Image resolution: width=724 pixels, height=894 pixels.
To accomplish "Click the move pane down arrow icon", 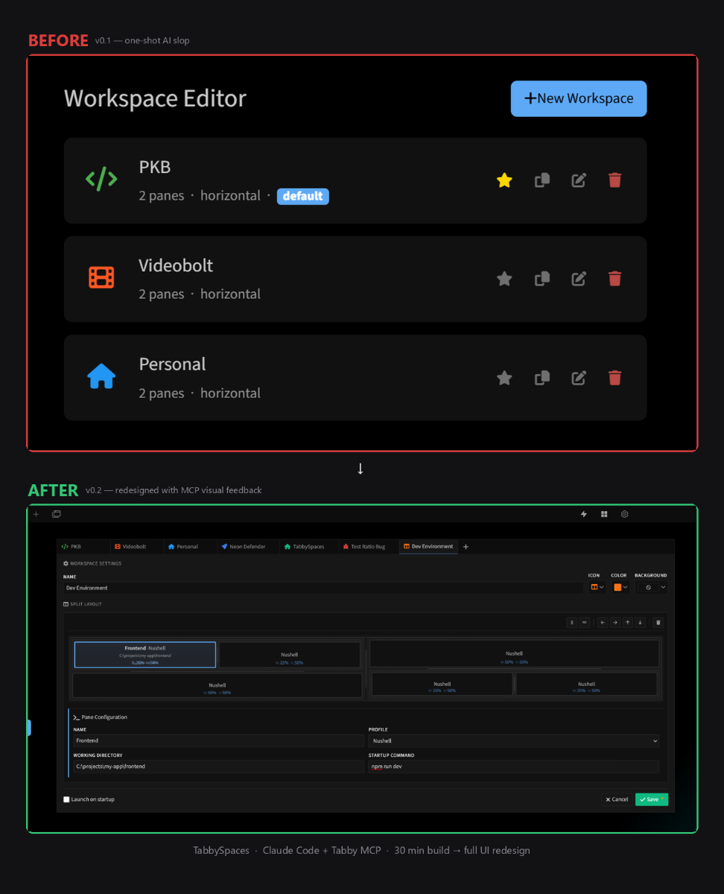I will click(640, 622).
